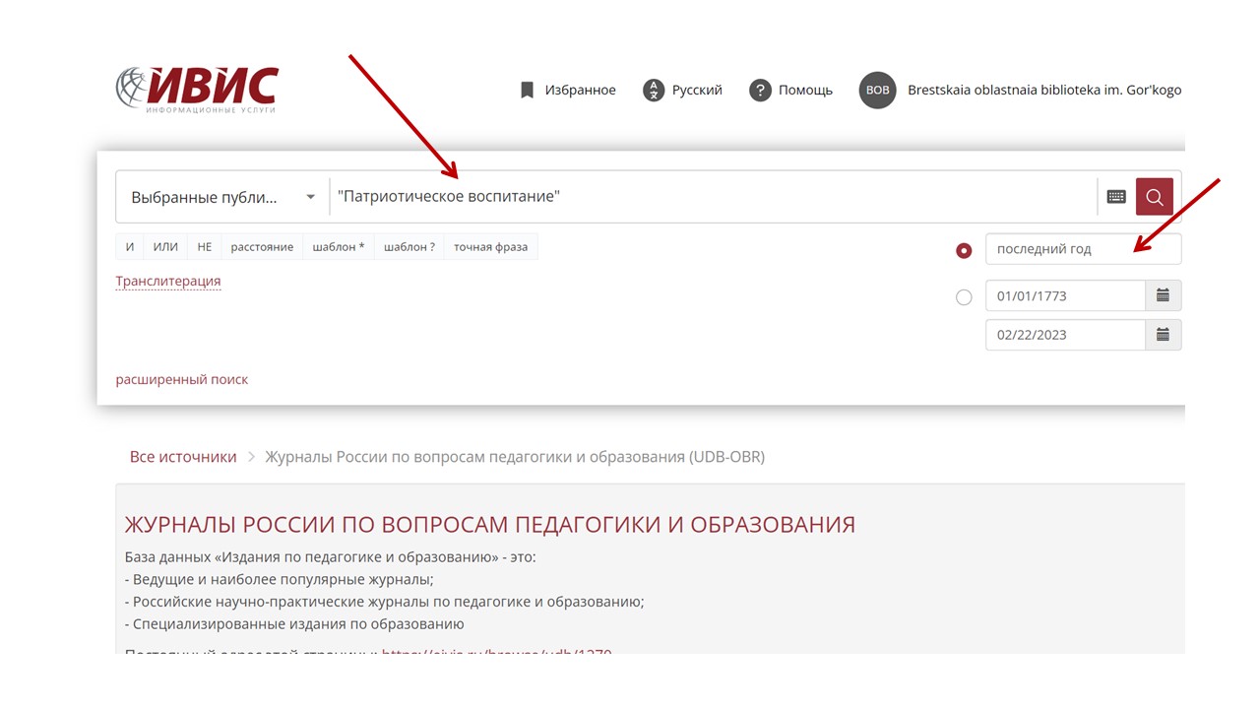
Task: Open the 'последний год' period dropdown
Action: click(1082, 249)
